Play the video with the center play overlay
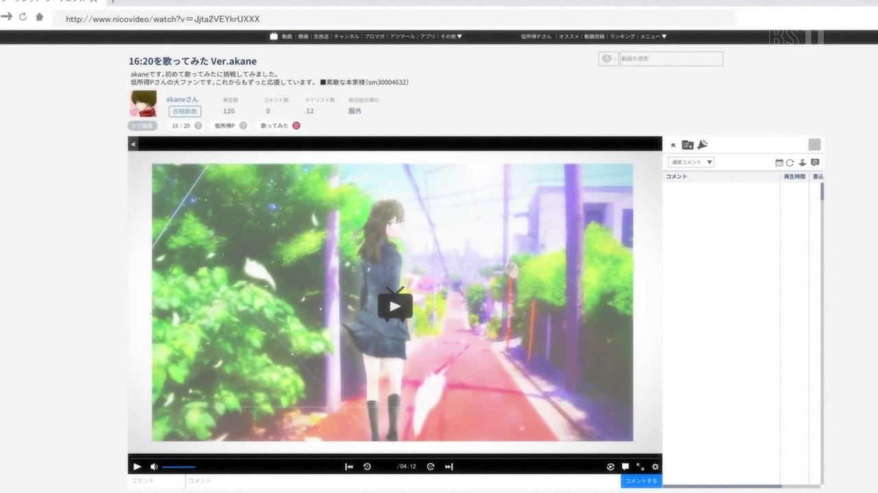 [394, 306]
